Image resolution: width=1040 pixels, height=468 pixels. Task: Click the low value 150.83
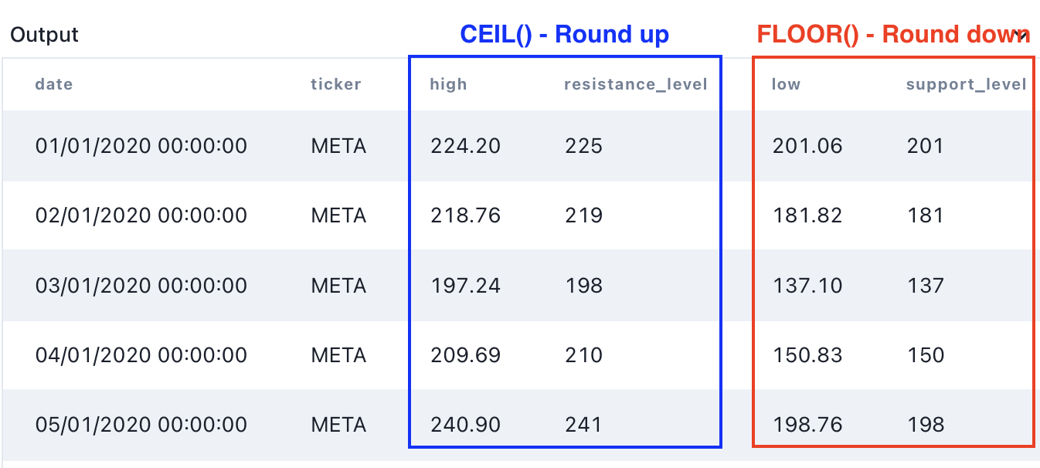pos(807,355)
